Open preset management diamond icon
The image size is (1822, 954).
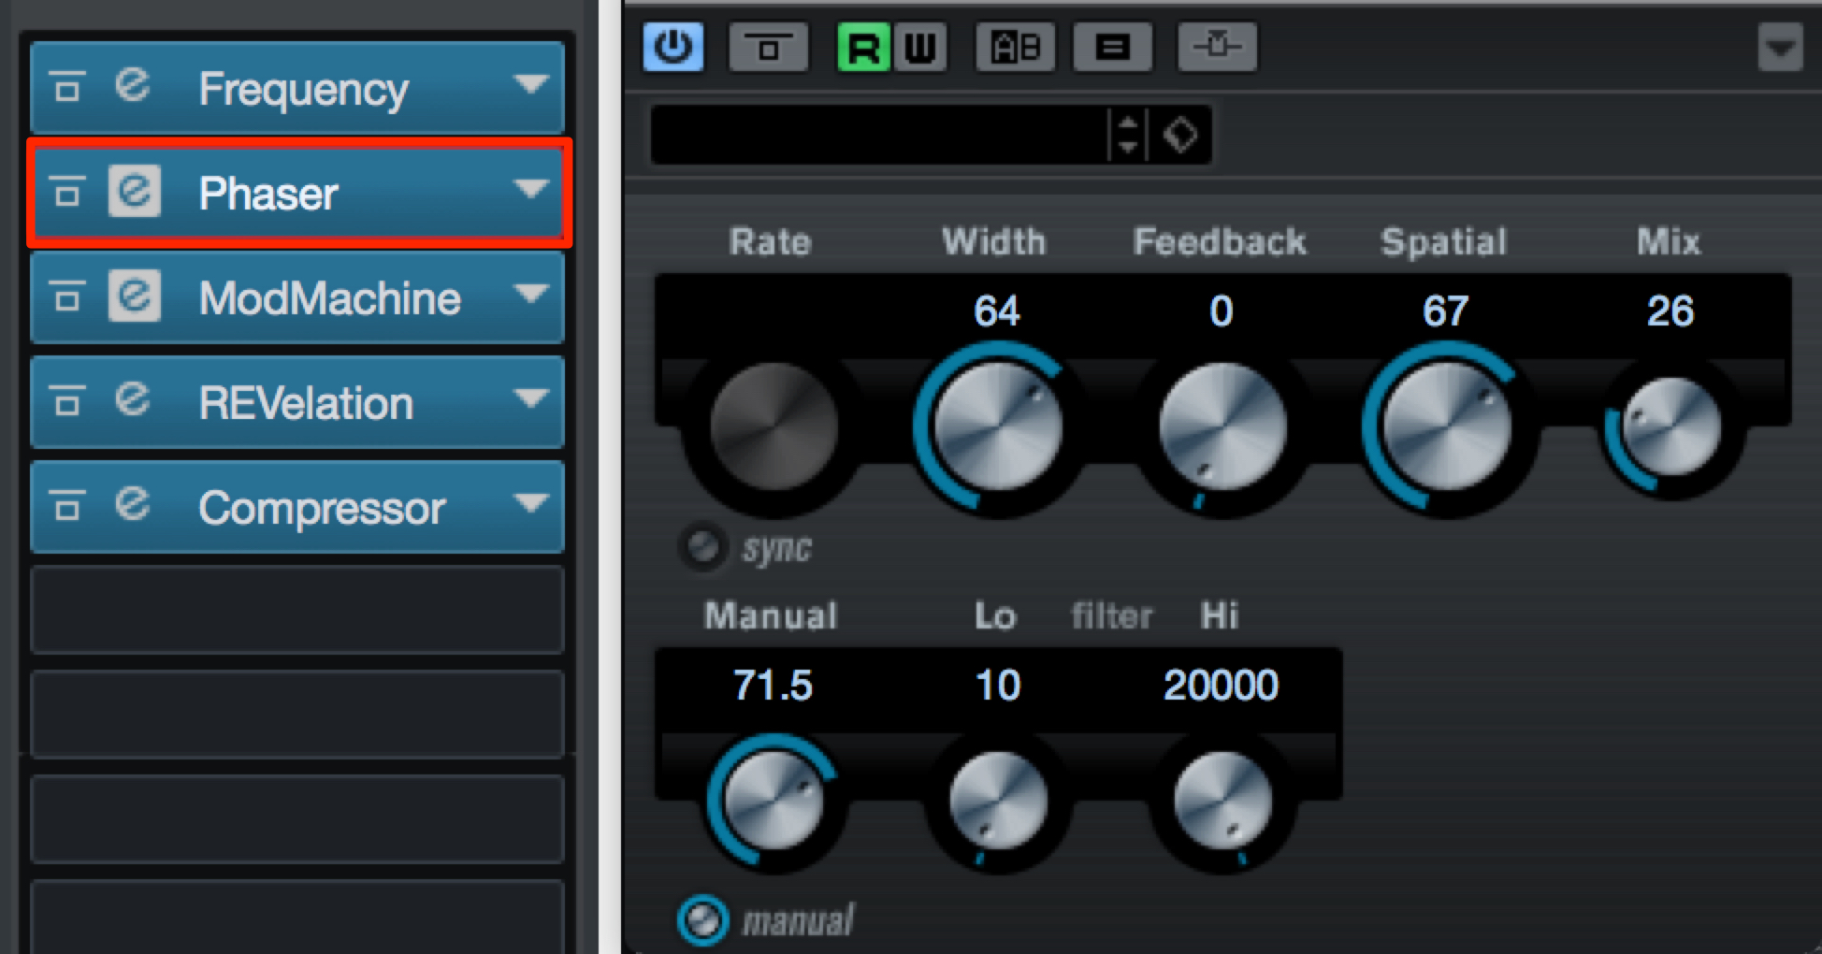[x=1180, y=136]
